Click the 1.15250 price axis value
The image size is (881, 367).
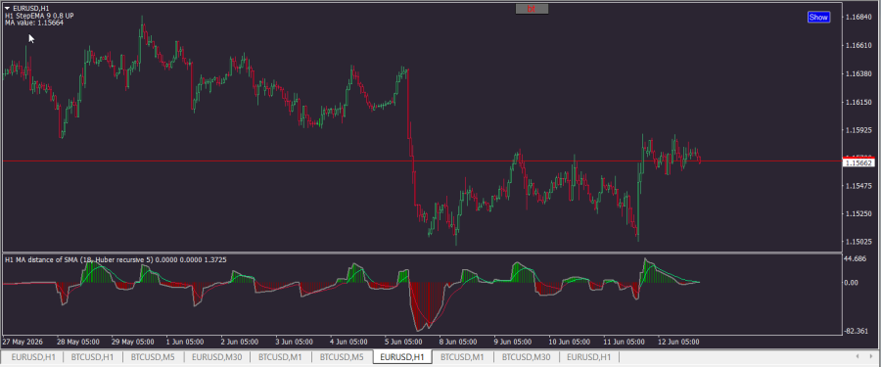[858, 213]
